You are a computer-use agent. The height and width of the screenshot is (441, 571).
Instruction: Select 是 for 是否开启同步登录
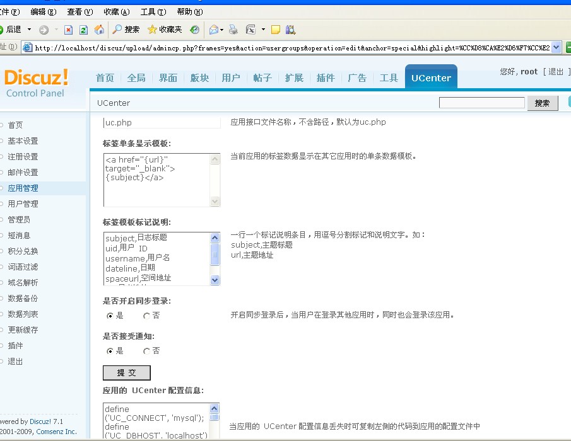pyautogui.click(x=110, y=316)
